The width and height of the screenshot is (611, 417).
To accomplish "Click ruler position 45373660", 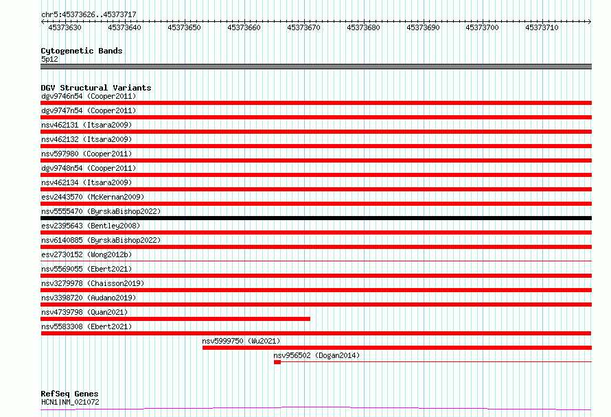I will pos(244,27).
